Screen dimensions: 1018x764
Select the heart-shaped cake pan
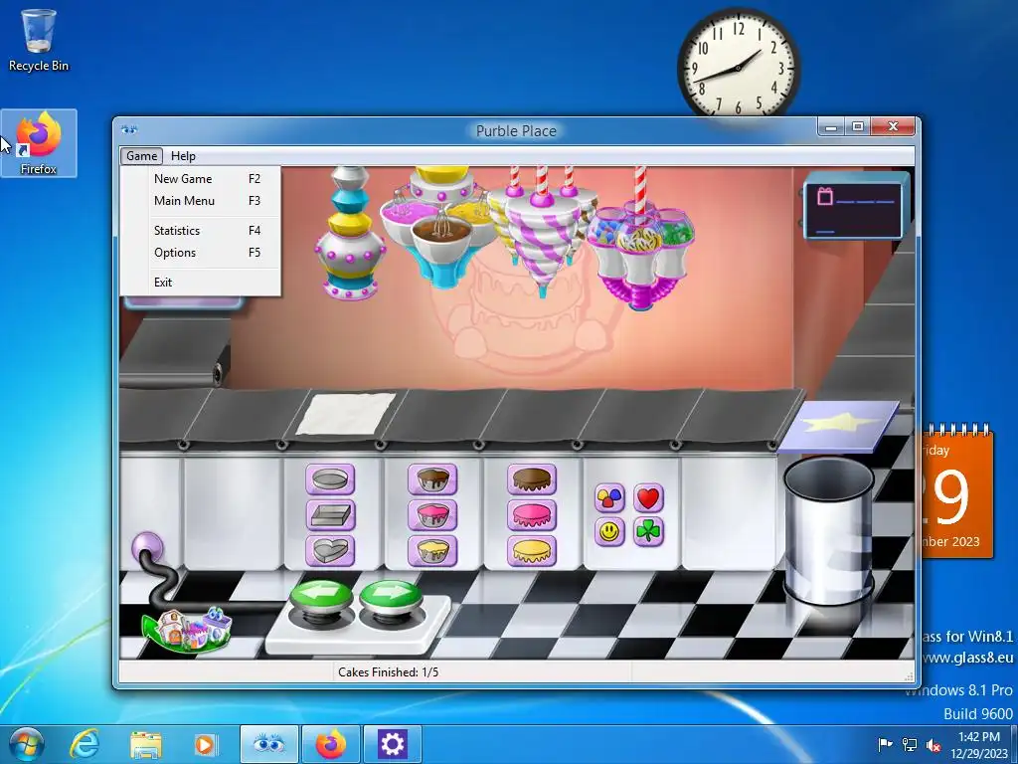point(330,551)
